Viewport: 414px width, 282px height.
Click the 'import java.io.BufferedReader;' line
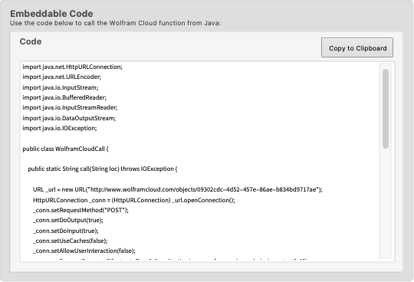tap(64, 97)
